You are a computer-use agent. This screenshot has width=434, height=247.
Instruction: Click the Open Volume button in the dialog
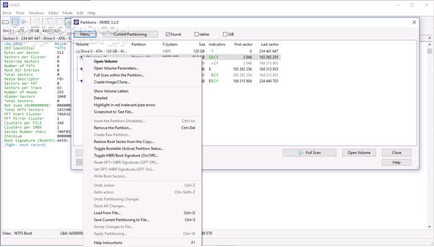(x=359, y=153)
